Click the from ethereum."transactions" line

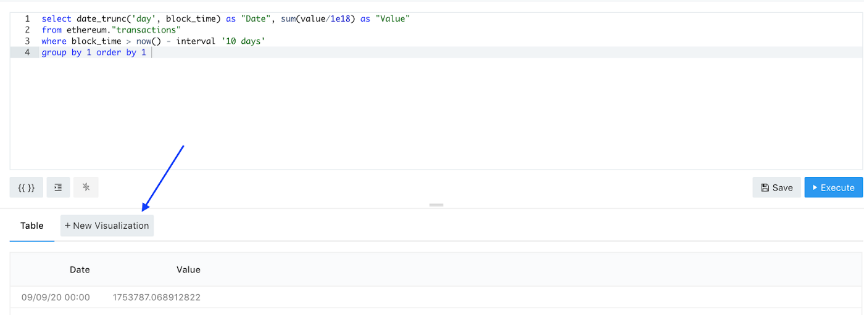[110, 30]
